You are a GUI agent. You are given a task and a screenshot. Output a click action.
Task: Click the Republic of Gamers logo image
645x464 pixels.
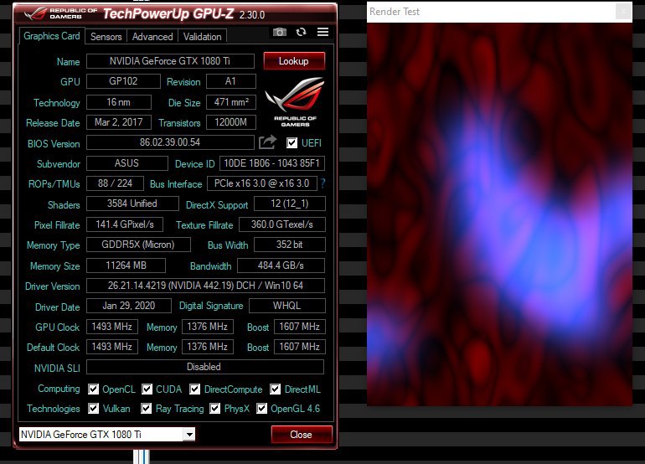pos(295,102)
